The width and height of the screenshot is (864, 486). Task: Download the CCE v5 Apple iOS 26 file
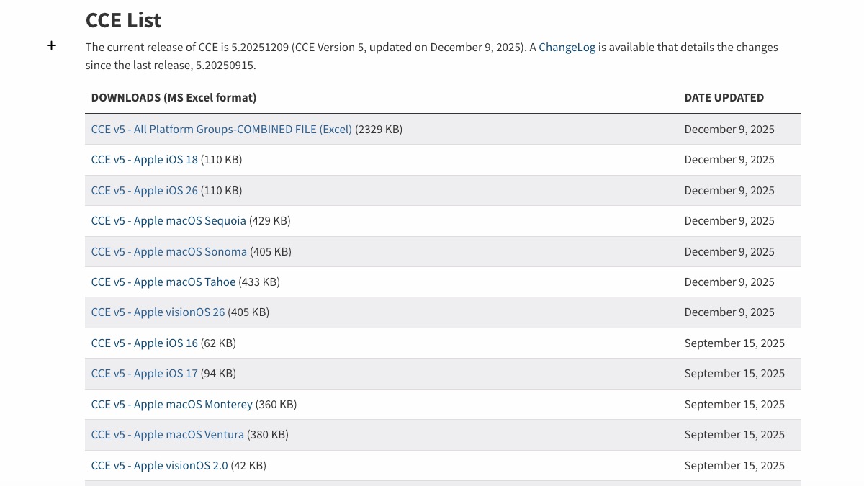tap(144, 191)
